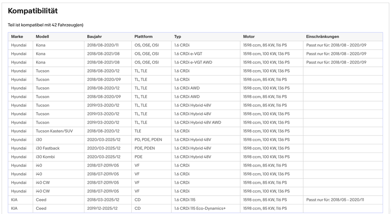391x214 pixels.
Task: Select the Kona 1.6 CRDi e-VGT AWD cell
Action: (x=193, y=62)
